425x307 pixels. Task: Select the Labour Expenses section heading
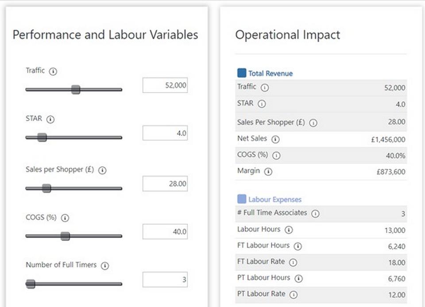coord(274,199)
